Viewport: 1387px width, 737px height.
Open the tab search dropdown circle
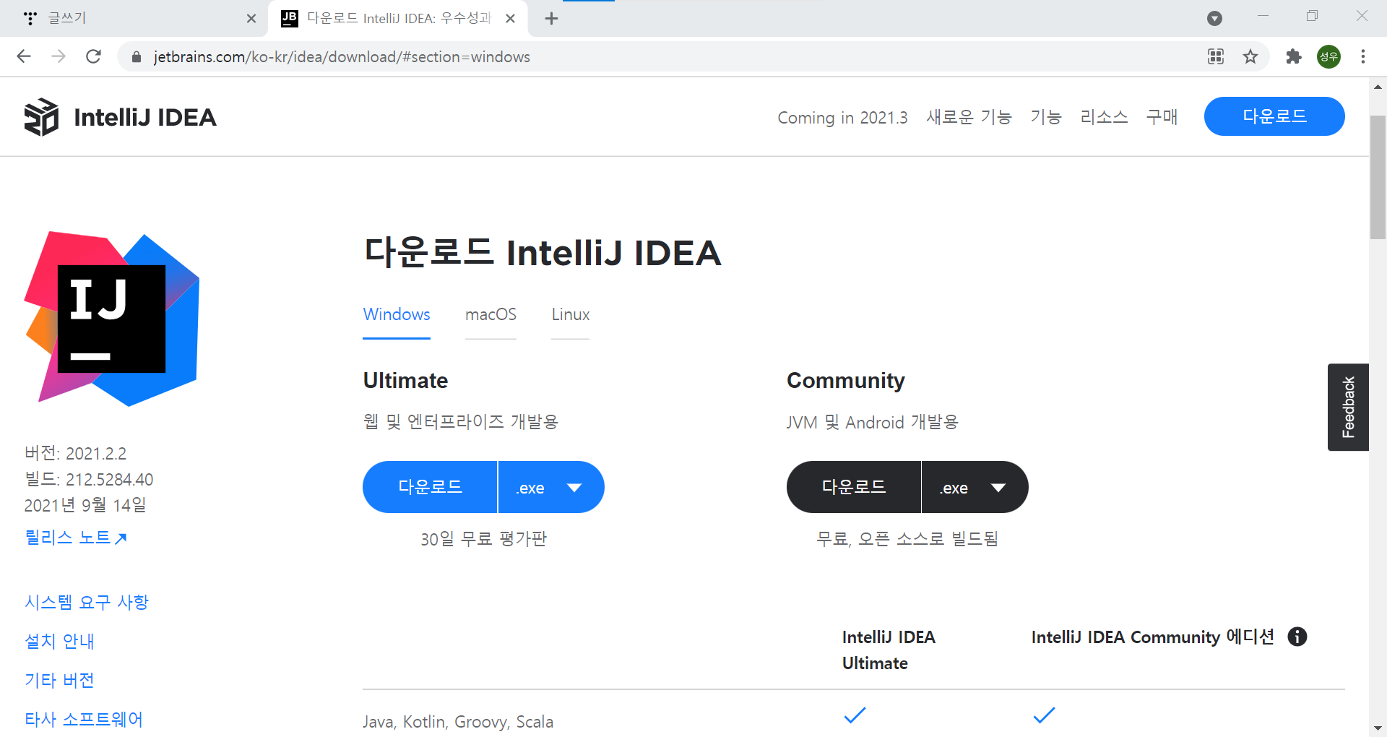(1214, 18)
